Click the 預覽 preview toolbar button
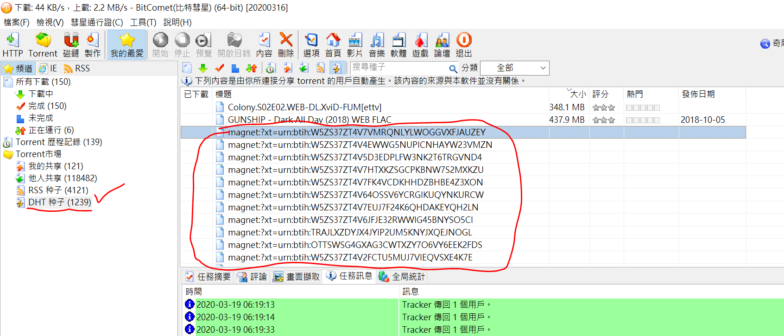The height and width of the screenshot is (336, 784). point(204,45)
